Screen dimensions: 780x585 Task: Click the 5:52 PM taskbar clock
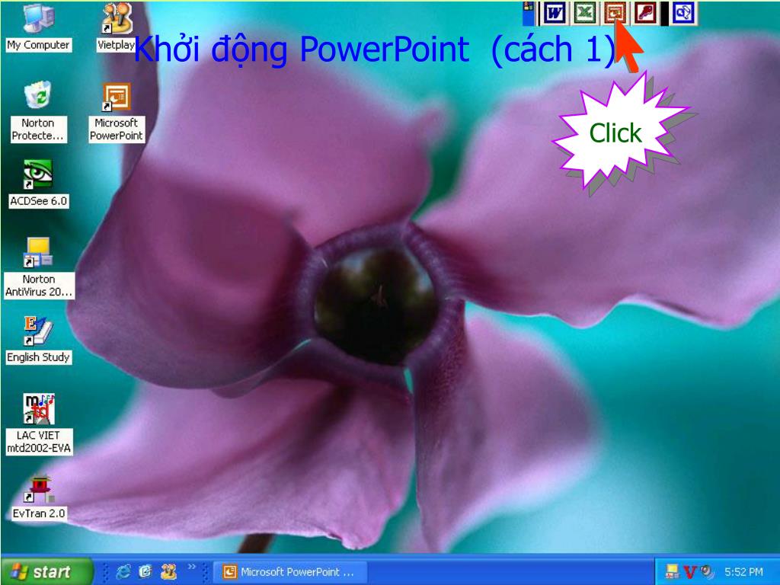click(743, 572)
